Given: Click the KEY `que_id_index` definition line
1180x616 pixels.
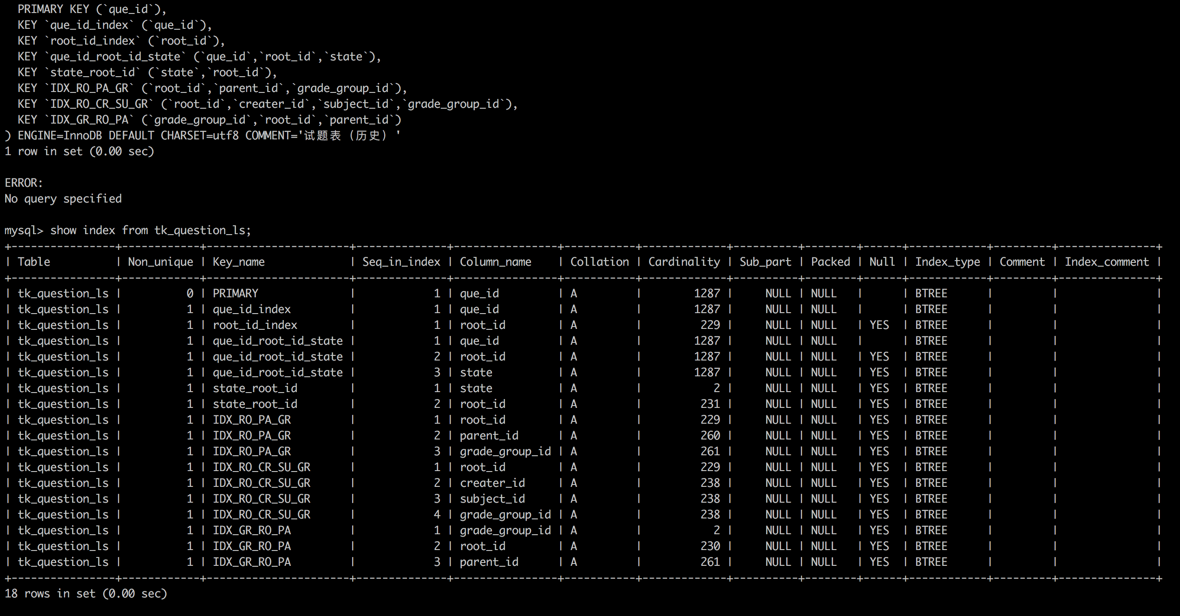Looking at the screenshot, I should click(x=115, y=25).
